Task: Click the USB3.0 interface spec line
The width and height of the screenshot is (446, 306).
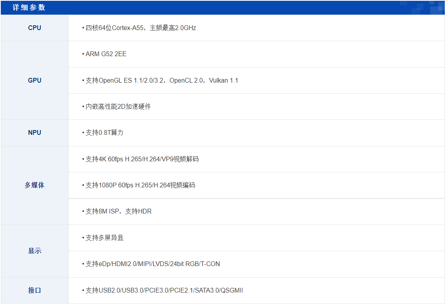Action: pos(162,290)
